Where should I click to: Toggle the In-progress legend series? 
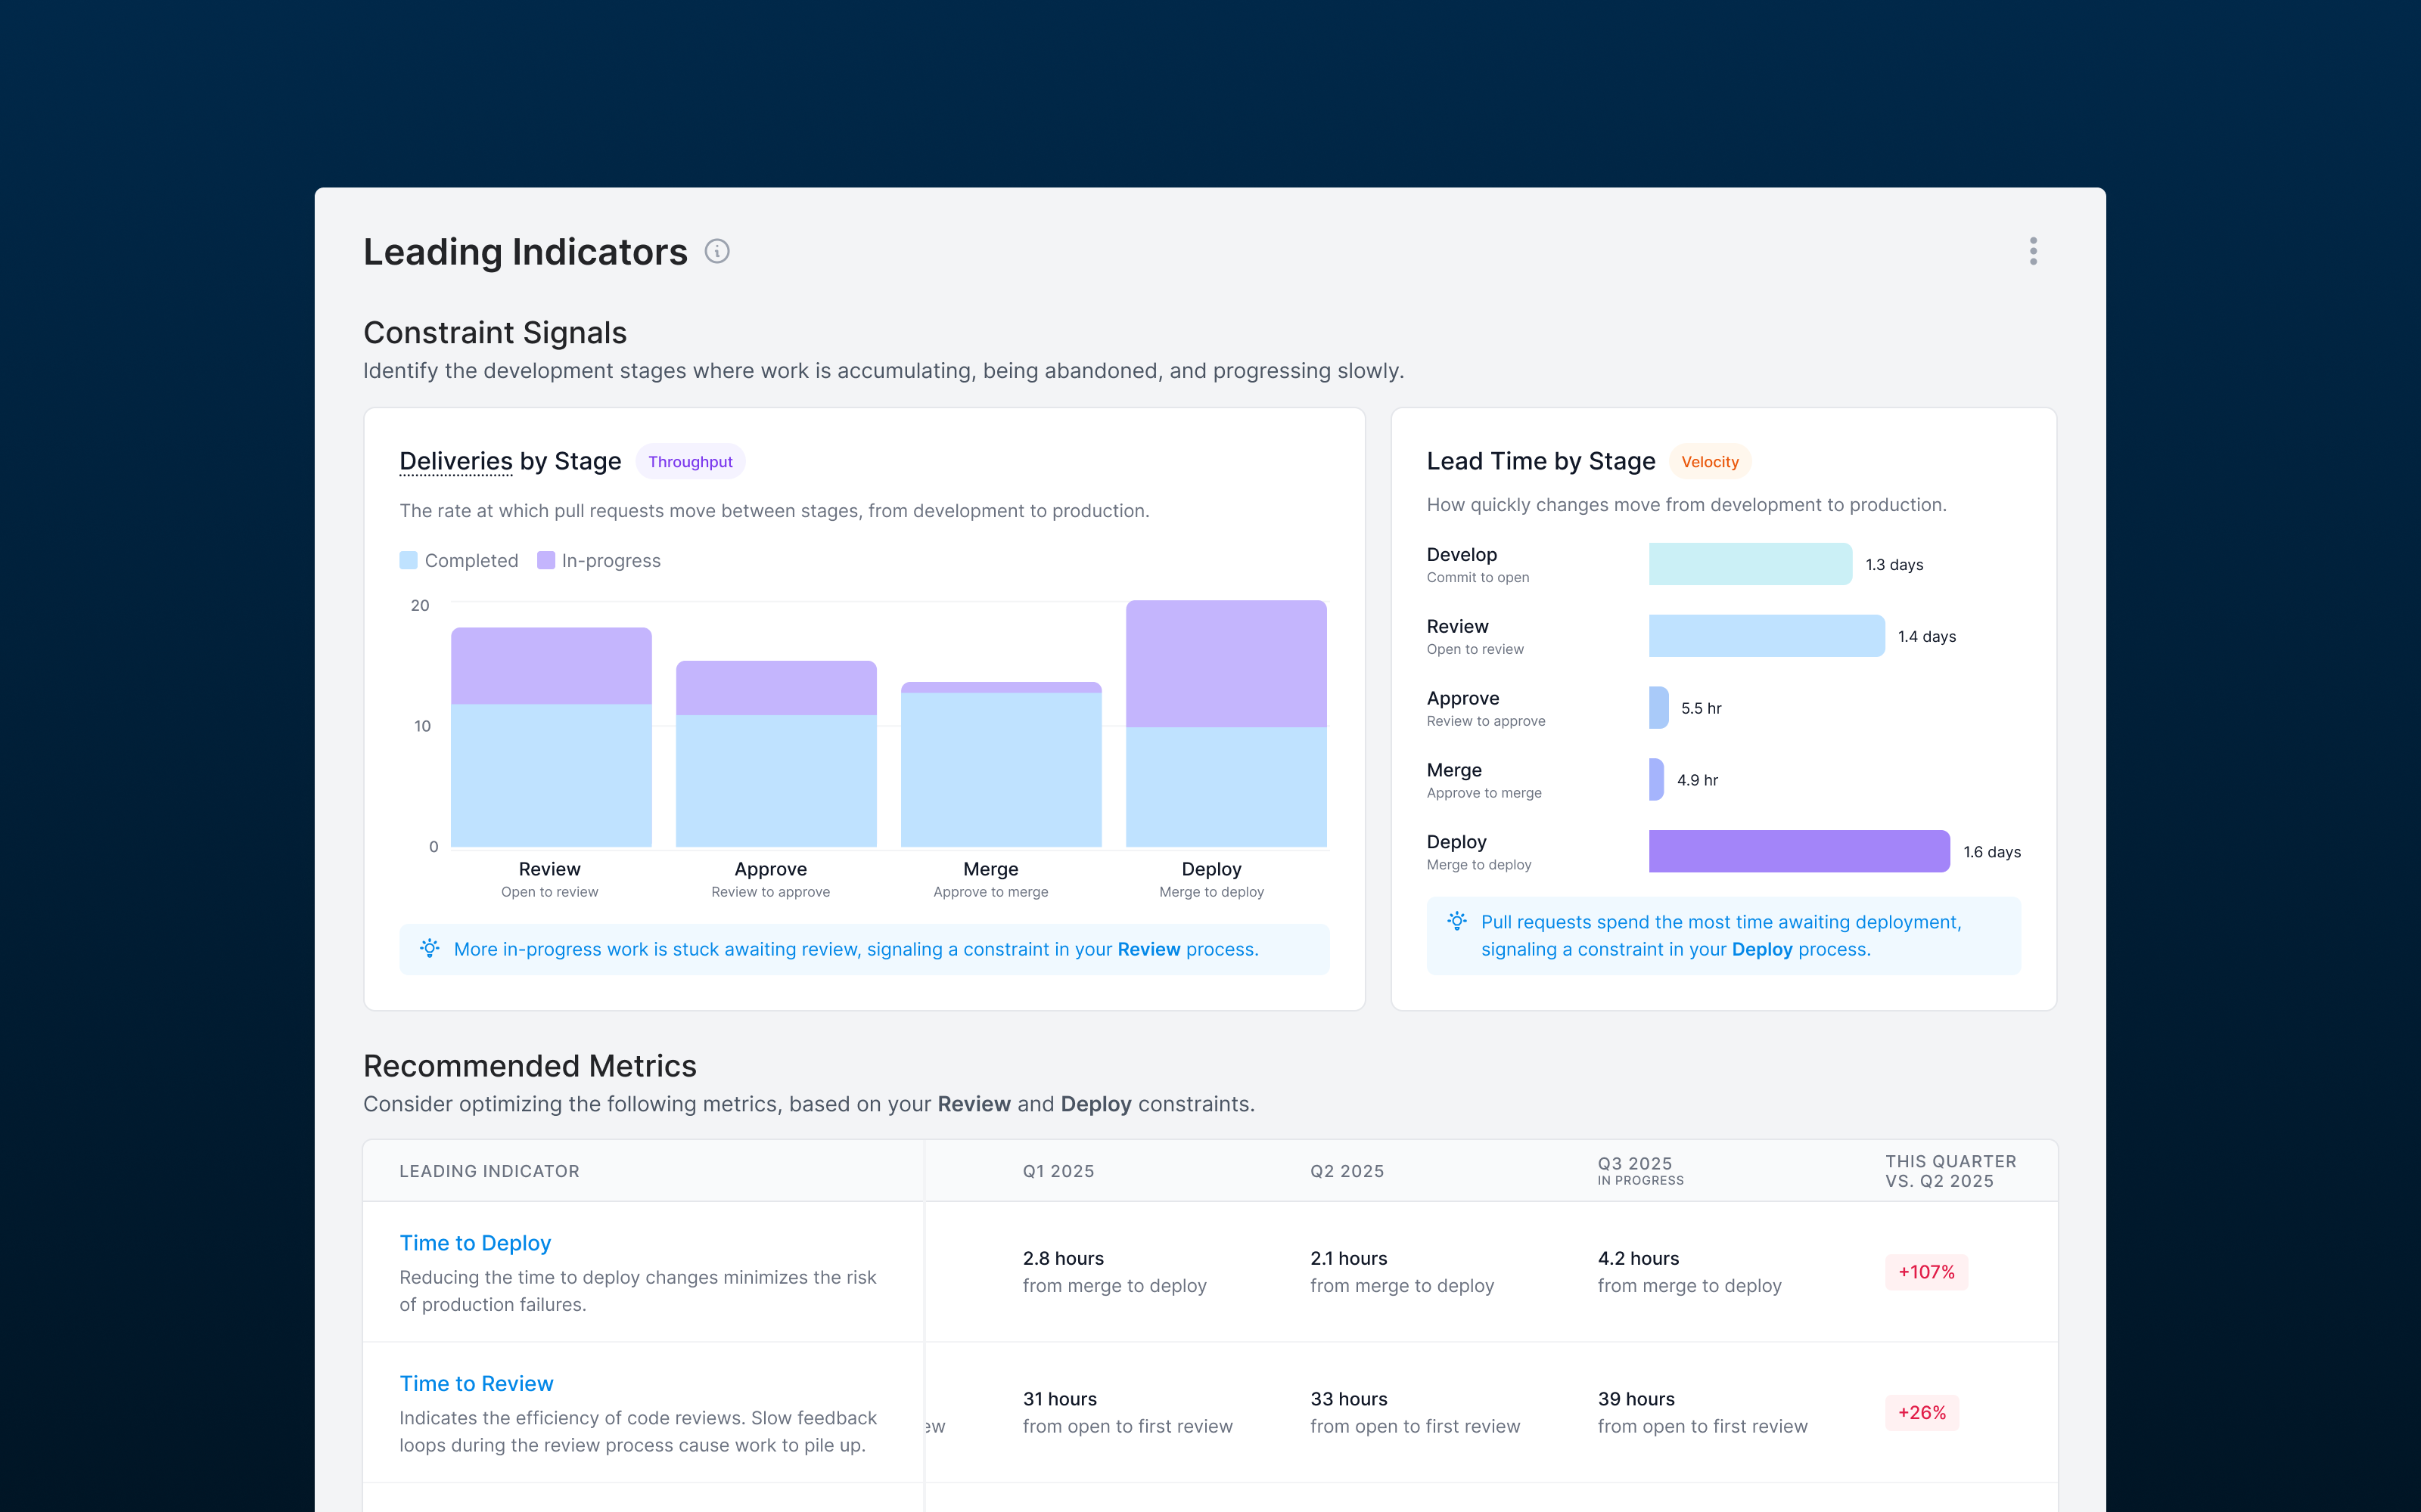coord(611,560)
